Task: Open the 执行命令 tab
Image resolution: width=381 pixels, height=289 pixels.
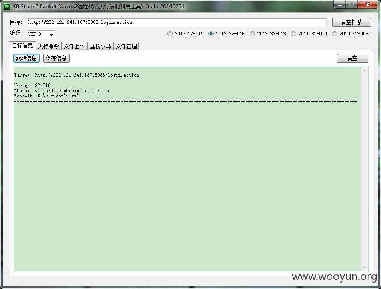Action: (49, 46)
